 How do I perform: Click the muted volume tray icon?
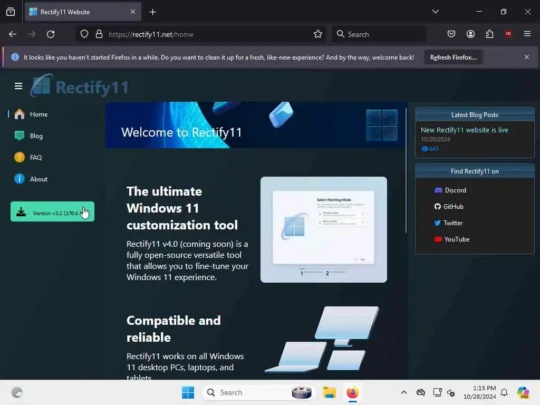(451, 392)
